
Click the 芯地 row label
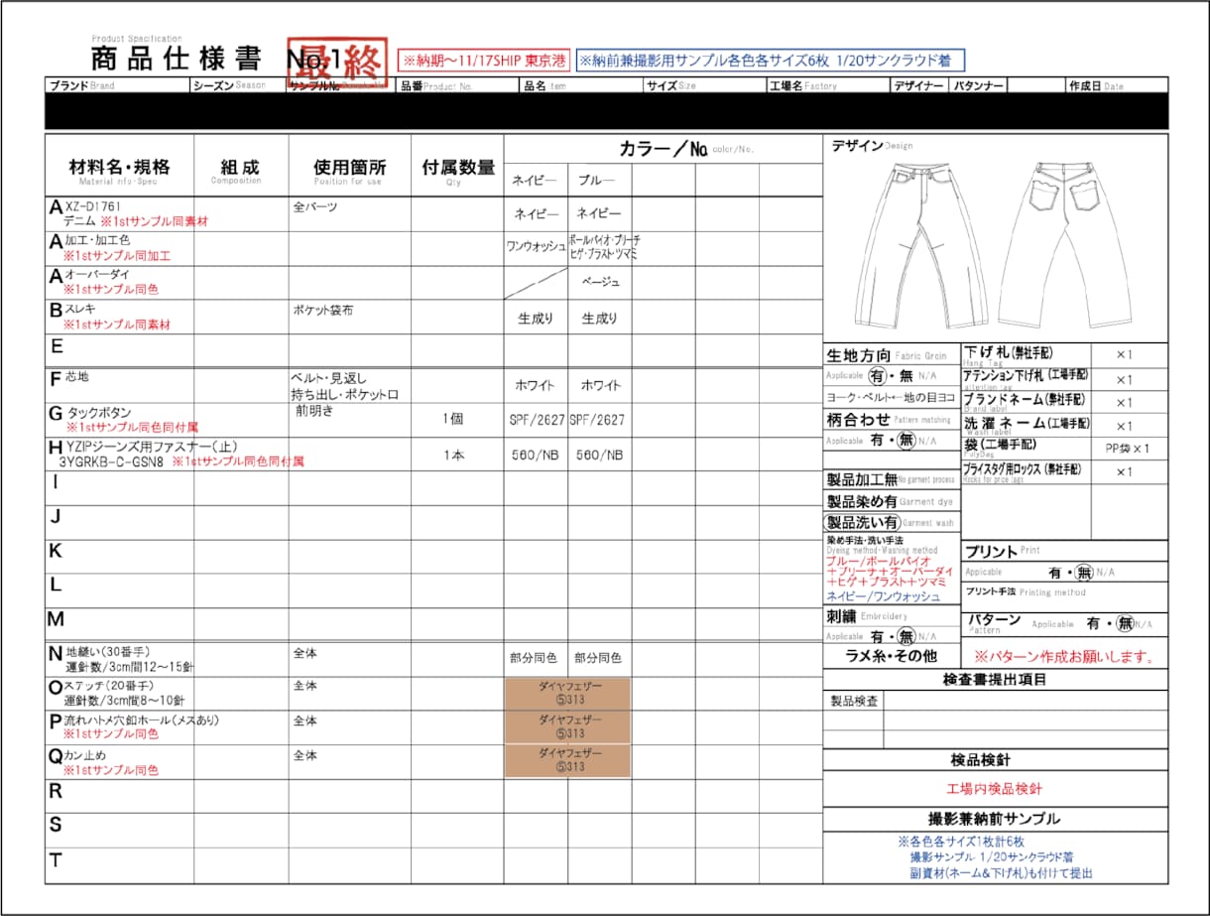pos(76,377)
